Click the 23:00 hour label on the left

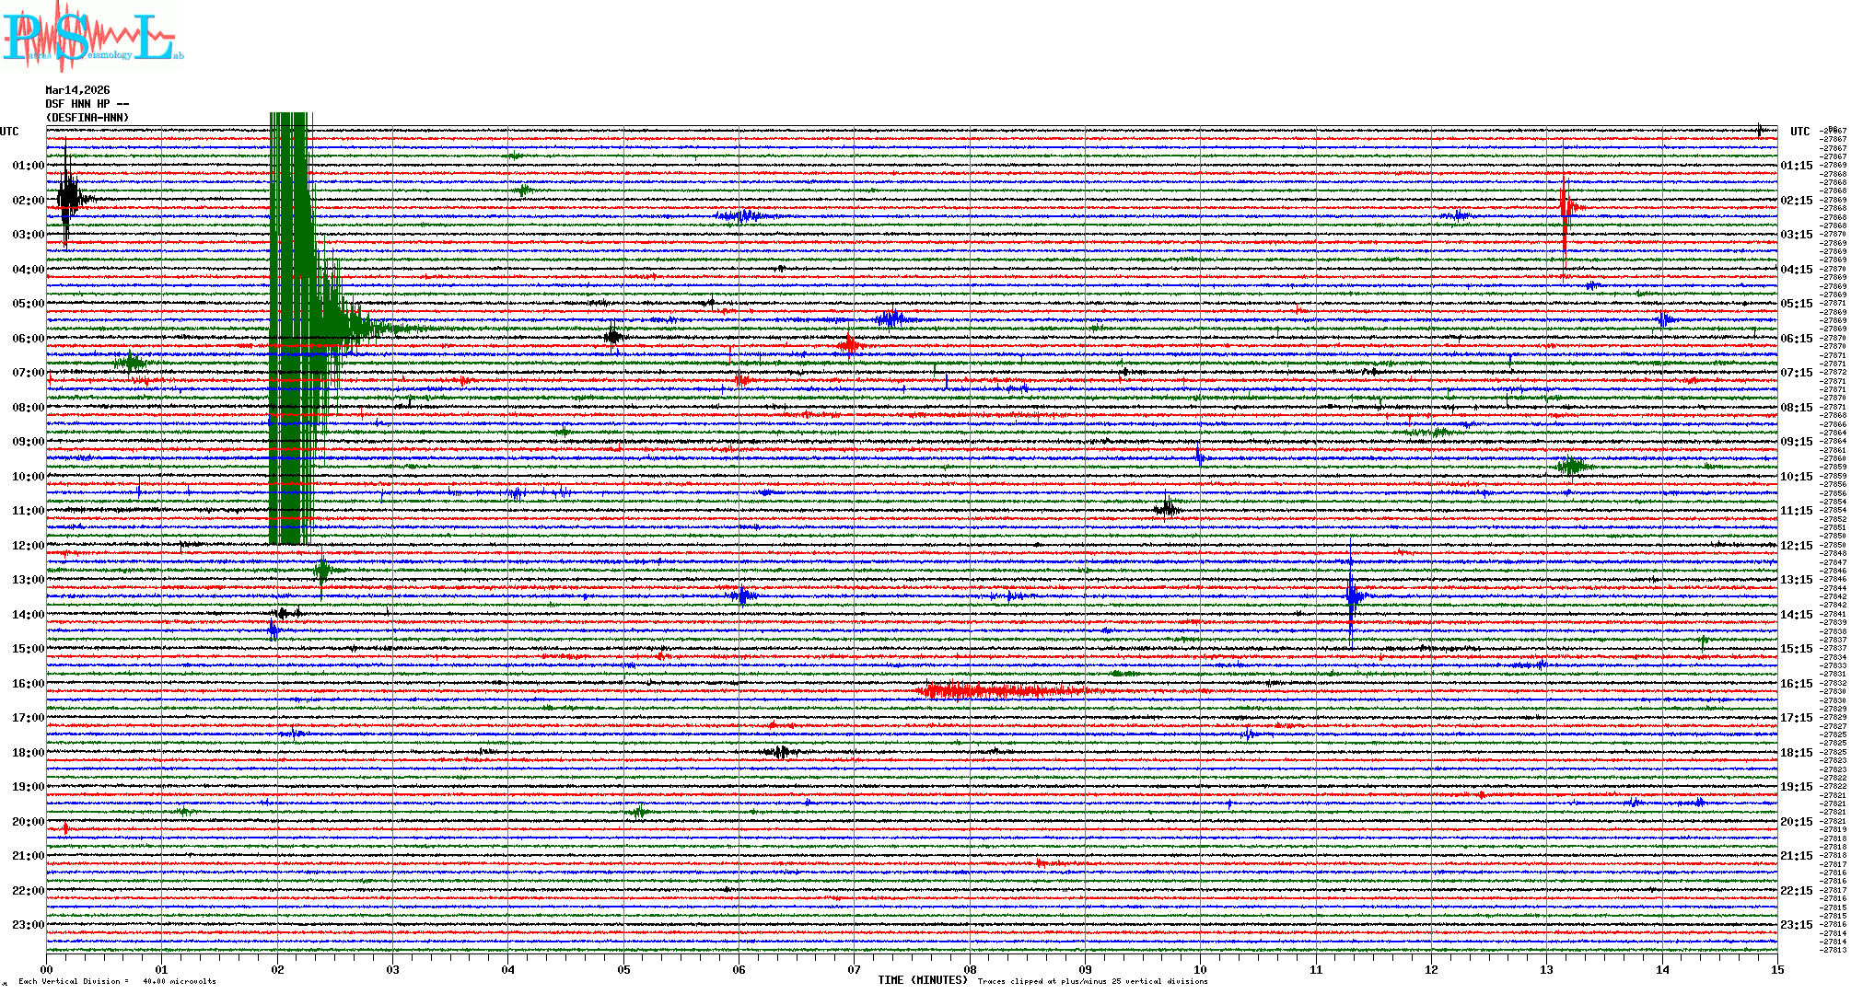click(28, 925)
